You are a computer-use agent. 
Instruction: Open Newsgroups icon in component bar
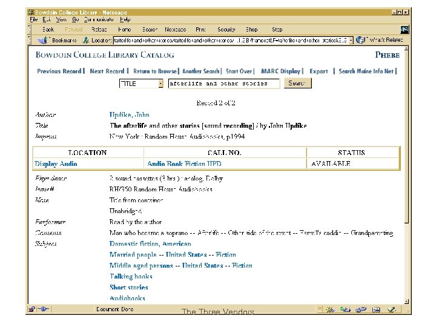point(361,309)
